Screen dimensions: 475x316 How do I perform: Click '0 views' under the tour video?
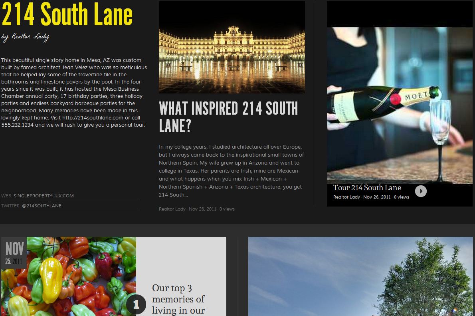402,197
